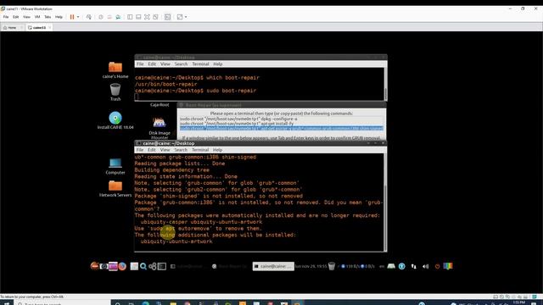Open the File menu in the upper terminal window

pyautogui.click(x=140, y=64)
